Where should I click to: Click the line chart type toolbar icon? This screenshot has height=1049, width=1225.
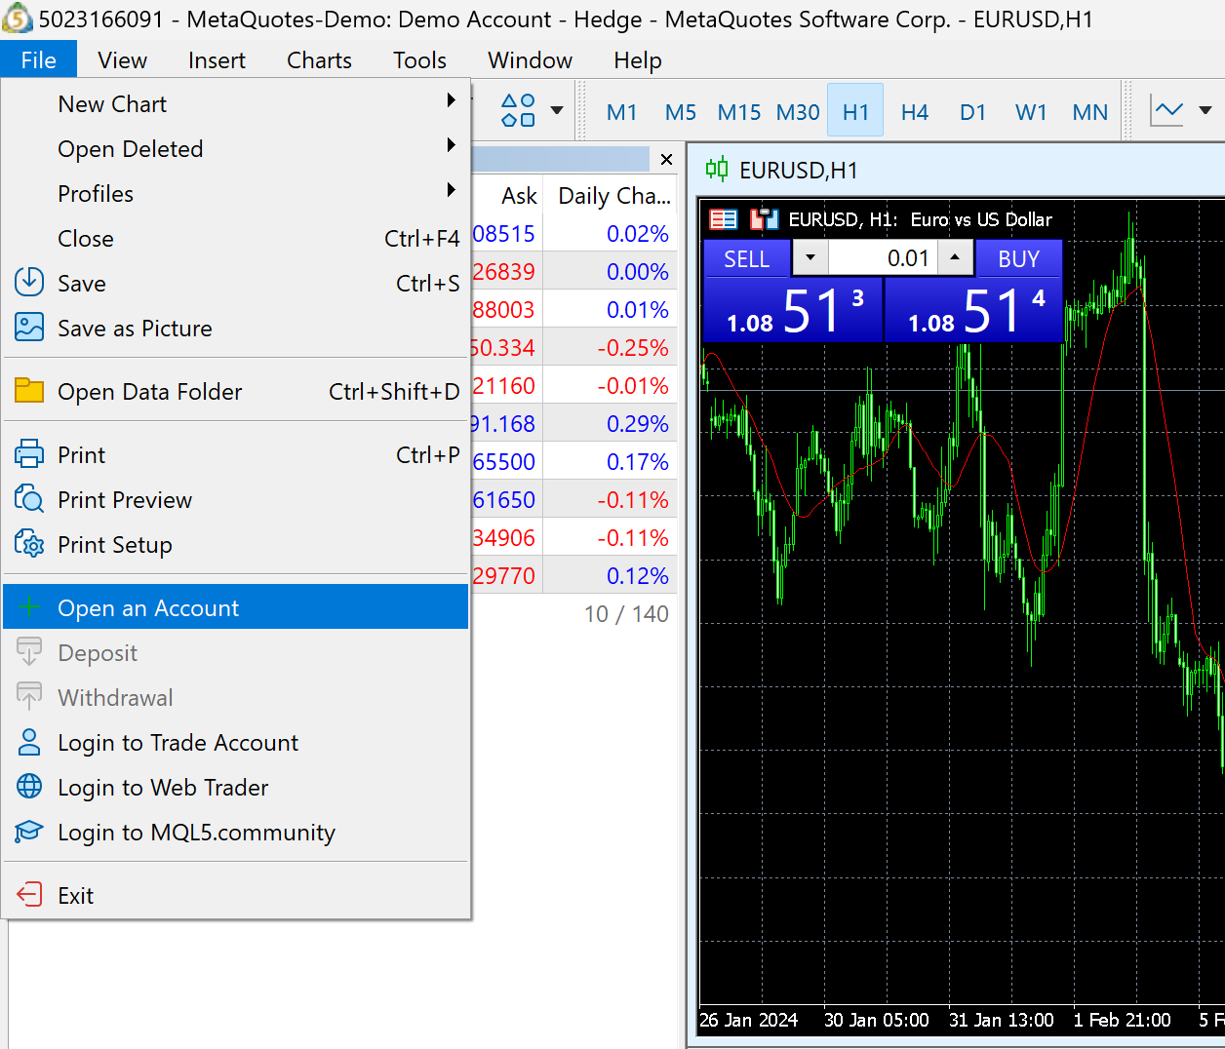[1167, 110]
